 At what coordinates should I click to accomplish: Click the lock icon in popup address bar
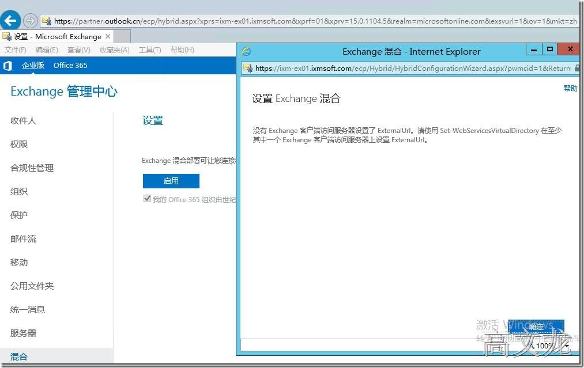pyautogui.click(x=577, y=68)
